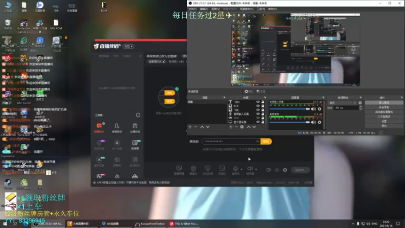The image size is (405, 228).
Task: Click the transition duration 300 ms field
Action: click(346, 108)
